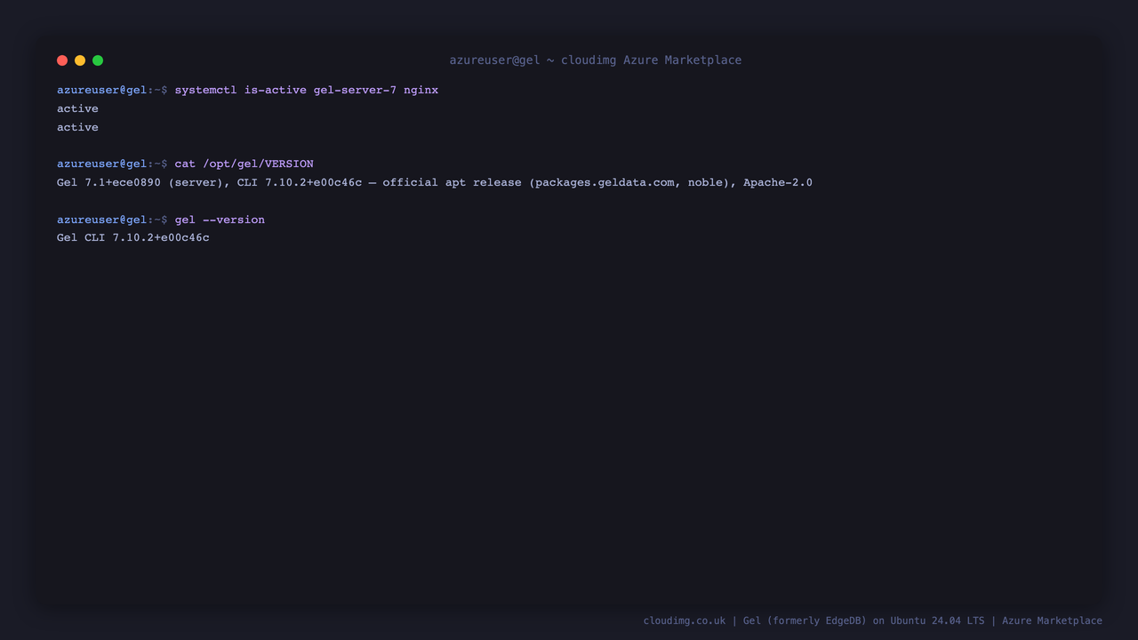1138x640 pixels.
Task: Click the first 'active' output line
Action: [77, 108]
